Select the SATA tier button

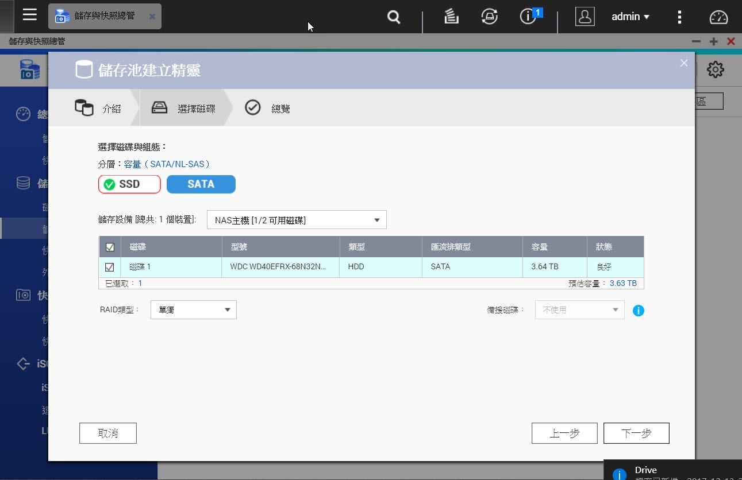(201, 184)
